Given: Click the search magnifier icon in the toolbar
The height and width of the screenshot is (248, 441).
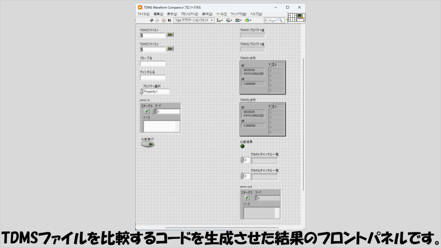Looking at the screenshot, I should [280, 21].
